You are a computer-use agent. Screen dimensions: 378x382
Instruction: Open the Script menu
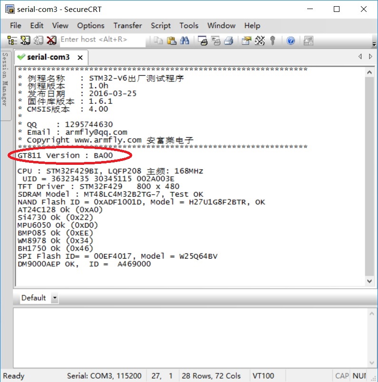click(x=161, y=26)
